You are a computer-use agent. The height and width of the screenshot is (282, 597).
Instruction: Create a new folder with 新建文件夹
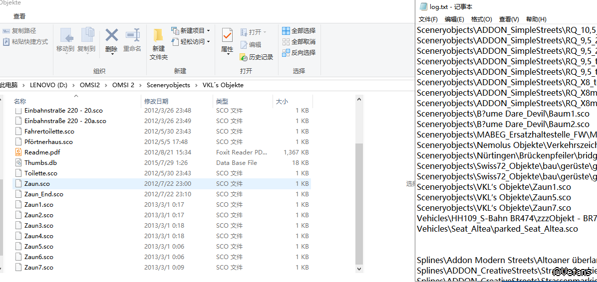pyautogui.click(x=159, y=44)
